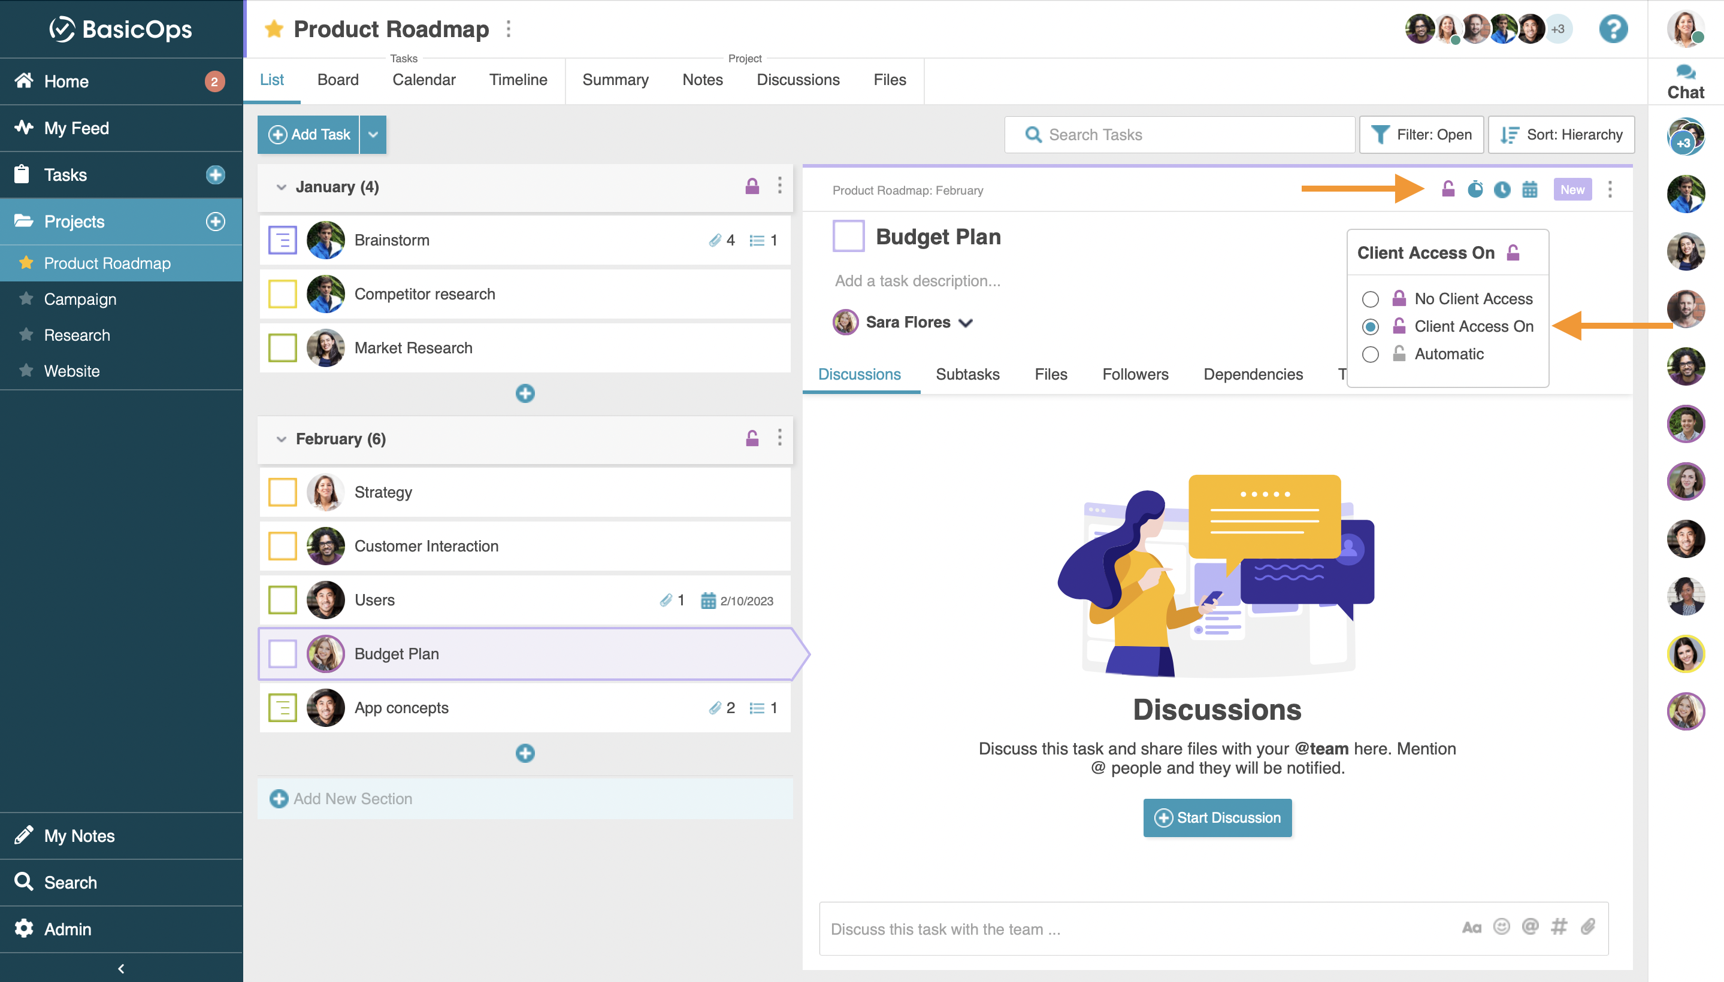Viewport: 1724px width, 982px height.
Task: Select the Client Access On radio option
Action: [x=1370, y=326]
